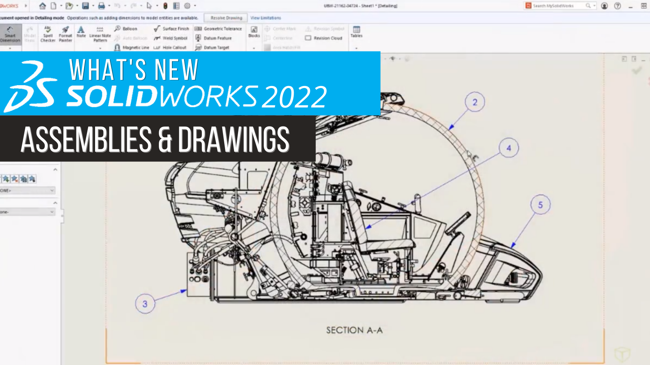This screenshot has height=365, width=650.
Task: Expand the Blocks dropdown arrow
Action: [254, 48]
